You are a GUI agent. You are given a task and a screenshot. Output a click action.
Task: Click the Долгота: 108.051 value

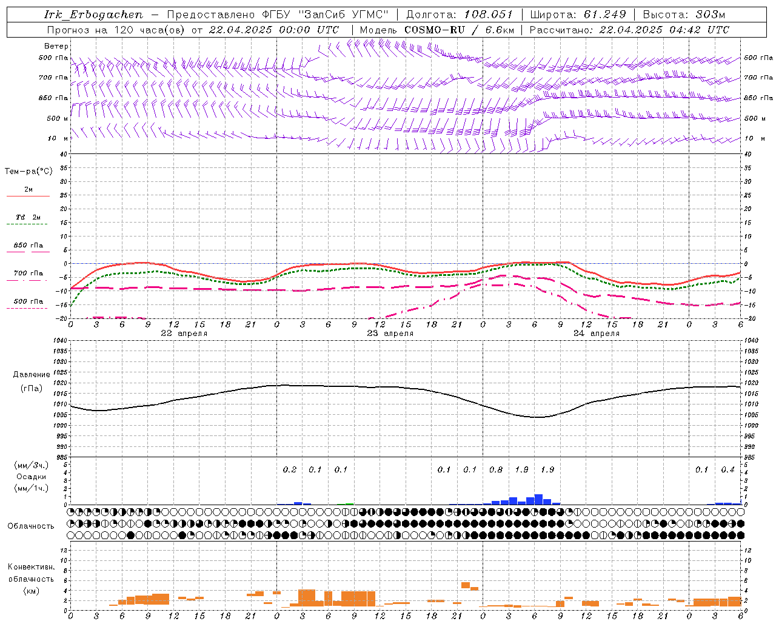tap(460, 15)
